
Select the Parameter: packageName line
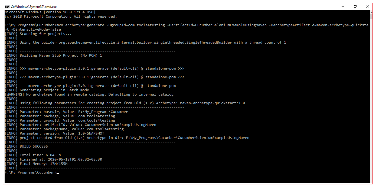point(64,129)
